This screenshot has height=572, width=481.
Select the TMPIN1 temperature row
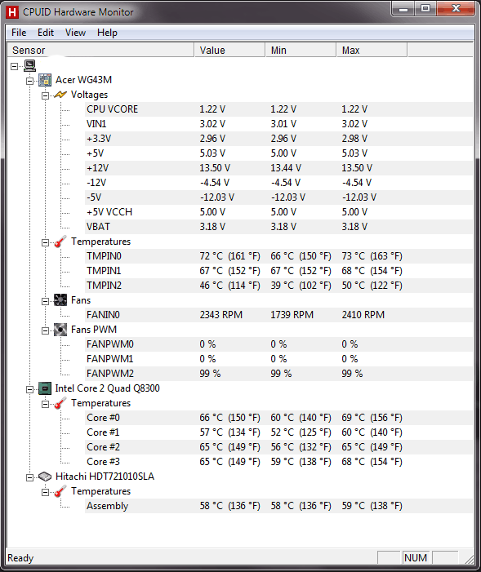pos(279,271)
